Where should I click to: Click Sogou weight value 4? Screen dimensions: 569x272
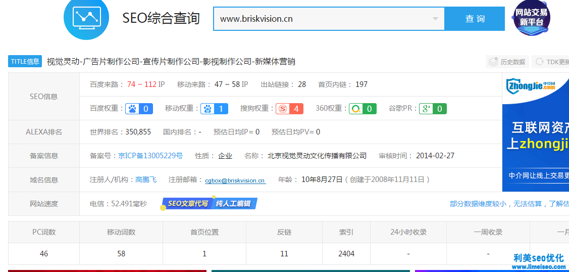296,109
